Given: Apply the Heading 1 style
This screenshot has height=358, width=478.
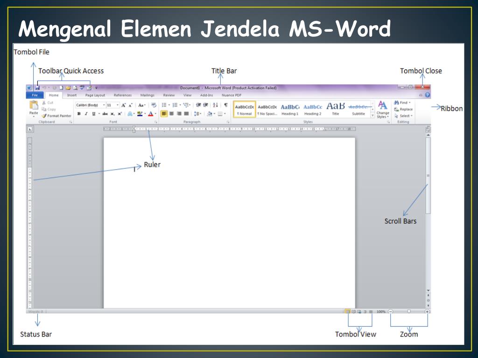Looking at the screenshot, I should coord(290,109).
